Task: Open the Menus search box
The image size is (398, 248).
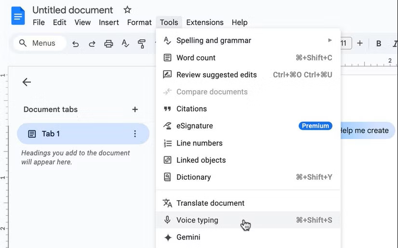Action: (x=40, y=43)
